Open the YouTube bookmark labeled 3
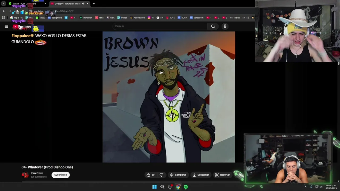 click(x=225, y=18)
